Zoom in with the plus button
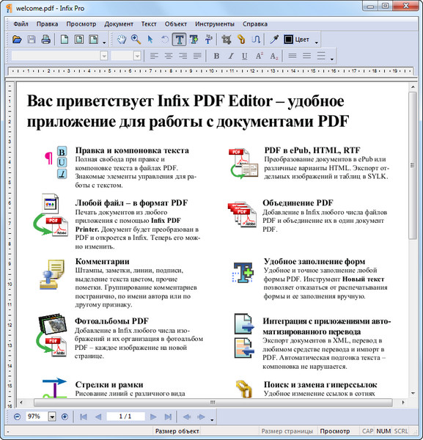The image size is (423, 440). pos(65,417)
